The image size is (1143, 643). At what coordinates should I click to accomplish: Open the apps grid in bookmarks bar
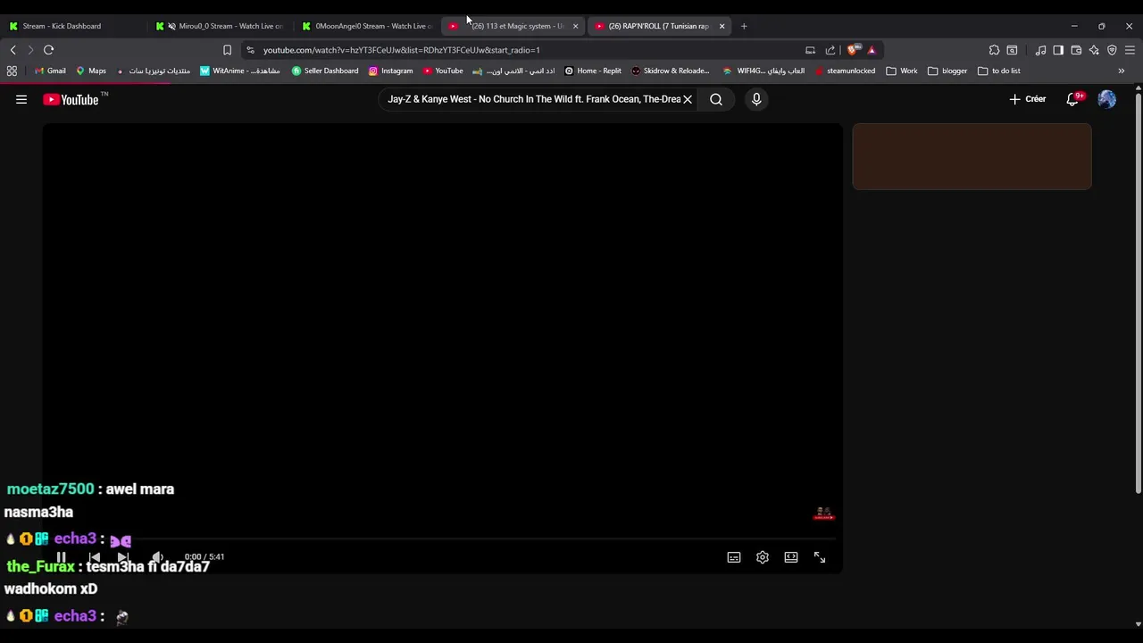[12, 71]
